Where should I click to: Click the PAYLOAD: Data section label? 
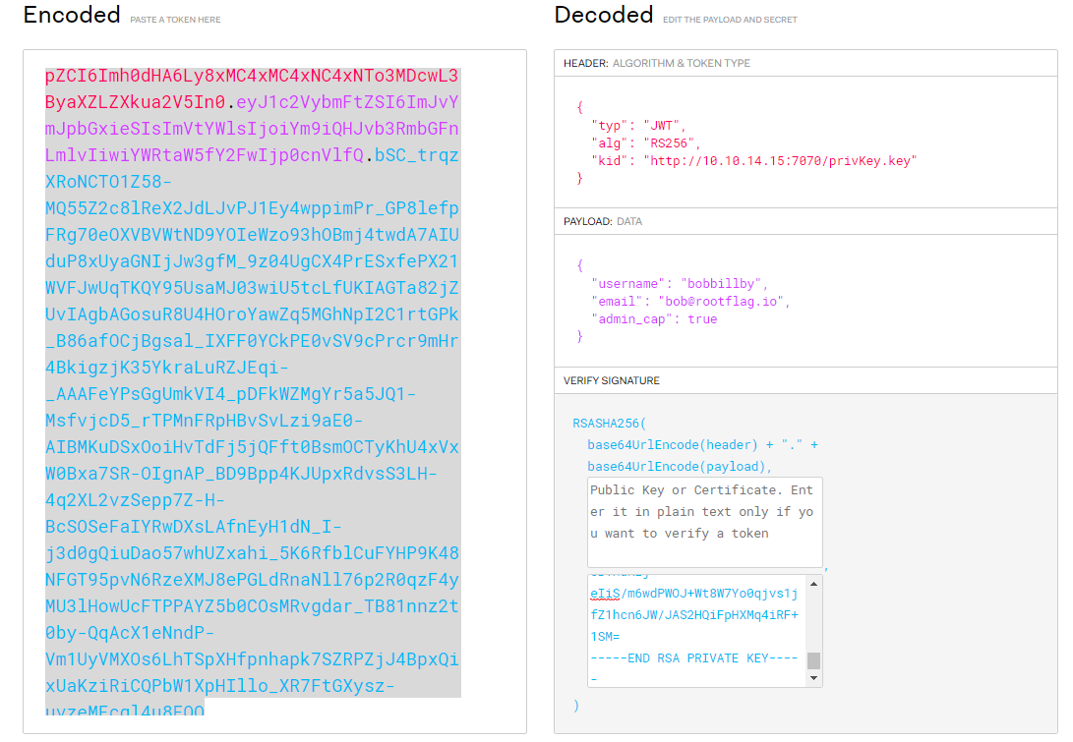601,221
